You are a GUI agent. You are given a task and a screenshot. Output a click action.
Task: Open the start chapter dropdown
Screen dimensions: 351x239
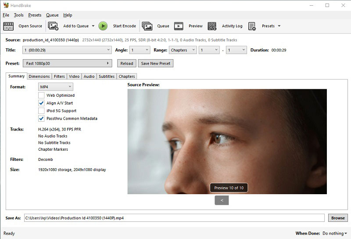pyautogui.click(x=209, y=50)
